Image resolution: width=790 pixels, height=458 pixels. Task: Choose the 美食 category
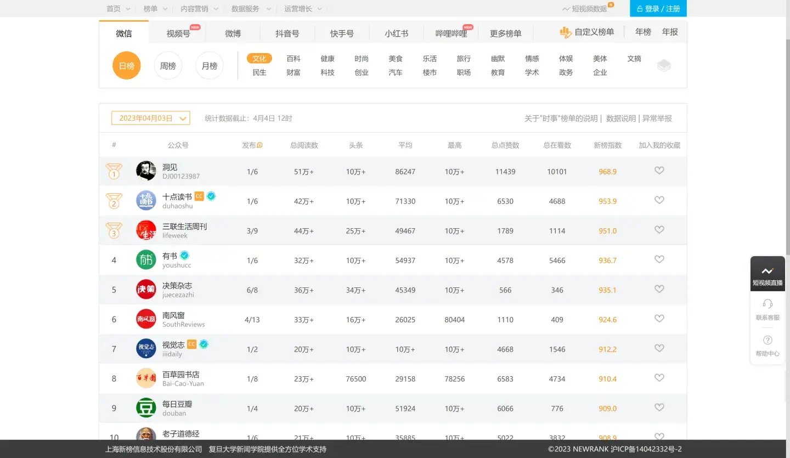click(396, 59)
